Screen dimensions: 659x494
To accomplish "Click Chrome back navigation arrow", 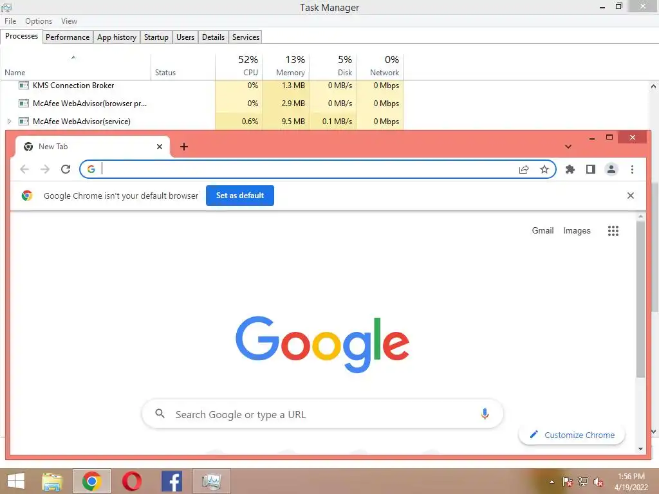I will click(x=24, y=169).
